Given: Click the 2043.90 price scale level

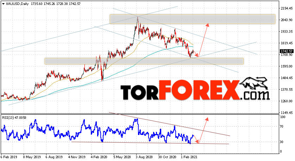Looking at the screenshot, I should pyautogui.click(x=287, y=20).
